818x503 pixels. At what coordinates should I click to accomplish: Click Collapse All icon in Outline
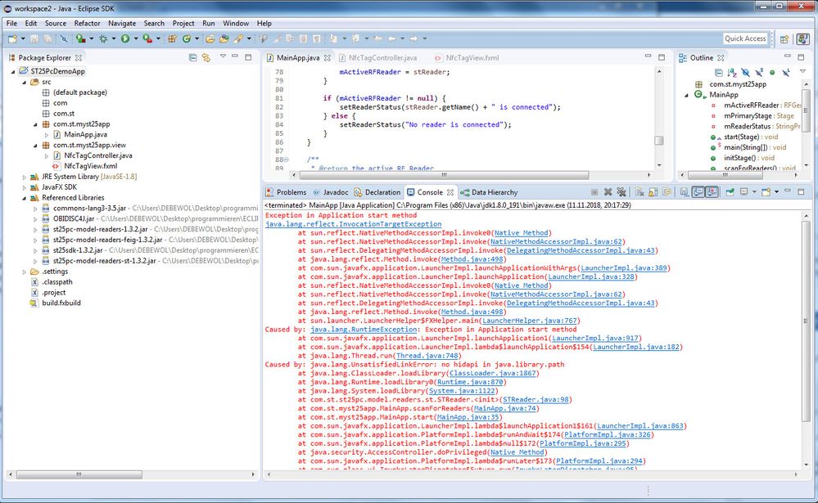[x=719, y=73]
